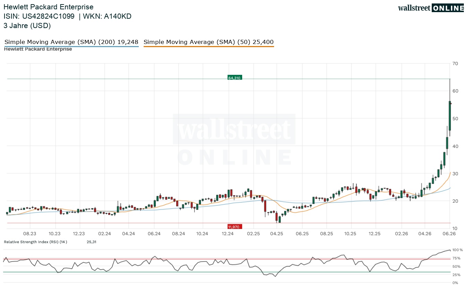Click the small Hewlett Packard Enterprise series label

tap(38, 49)
